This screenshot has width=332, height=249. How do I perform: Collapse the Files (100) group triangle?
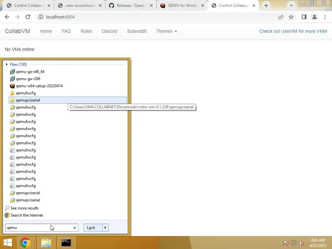[7, 64]
